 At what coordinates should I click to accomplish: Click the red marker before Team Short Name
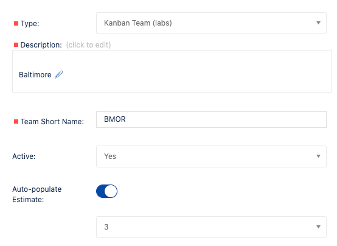(x=16, y=122)
